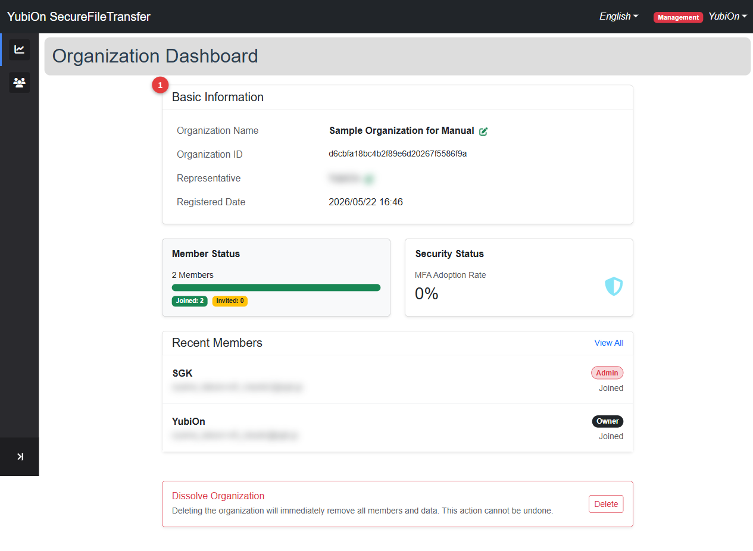
Task: Edit the representative with pencil icon
Action: point(368,179)
